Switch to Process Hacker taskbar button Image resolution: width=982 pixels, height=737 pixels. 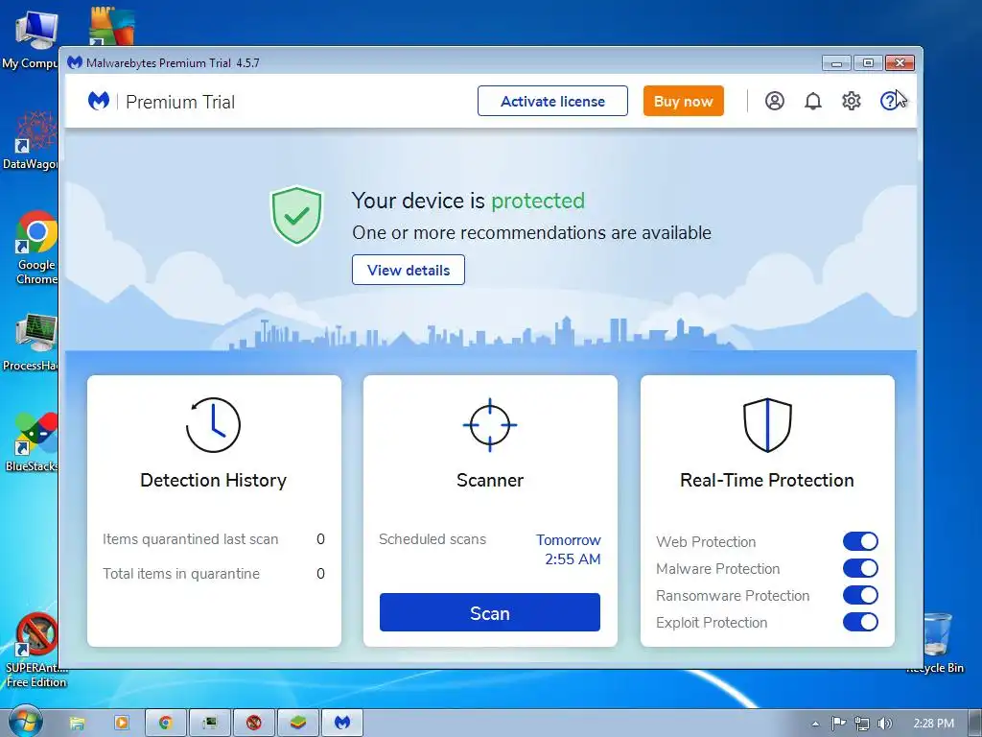pos(210,724)
